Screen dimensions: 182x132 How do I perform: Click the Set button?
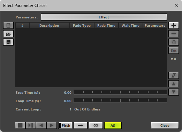pyautogui.click(x=174, y=50)
